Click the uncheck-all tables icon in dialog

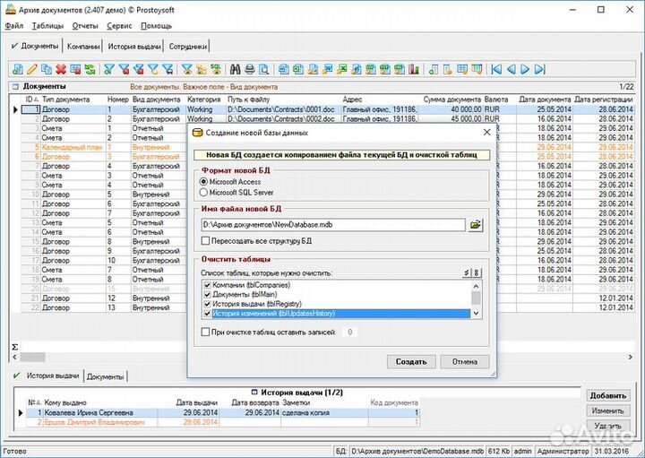pos(477,272)
